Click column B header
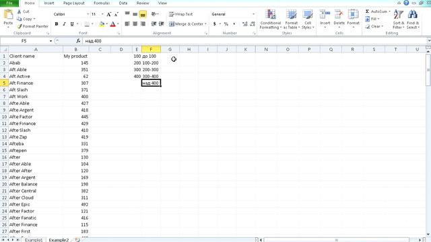Screen dimensions: 431x242 pos(75,49)
